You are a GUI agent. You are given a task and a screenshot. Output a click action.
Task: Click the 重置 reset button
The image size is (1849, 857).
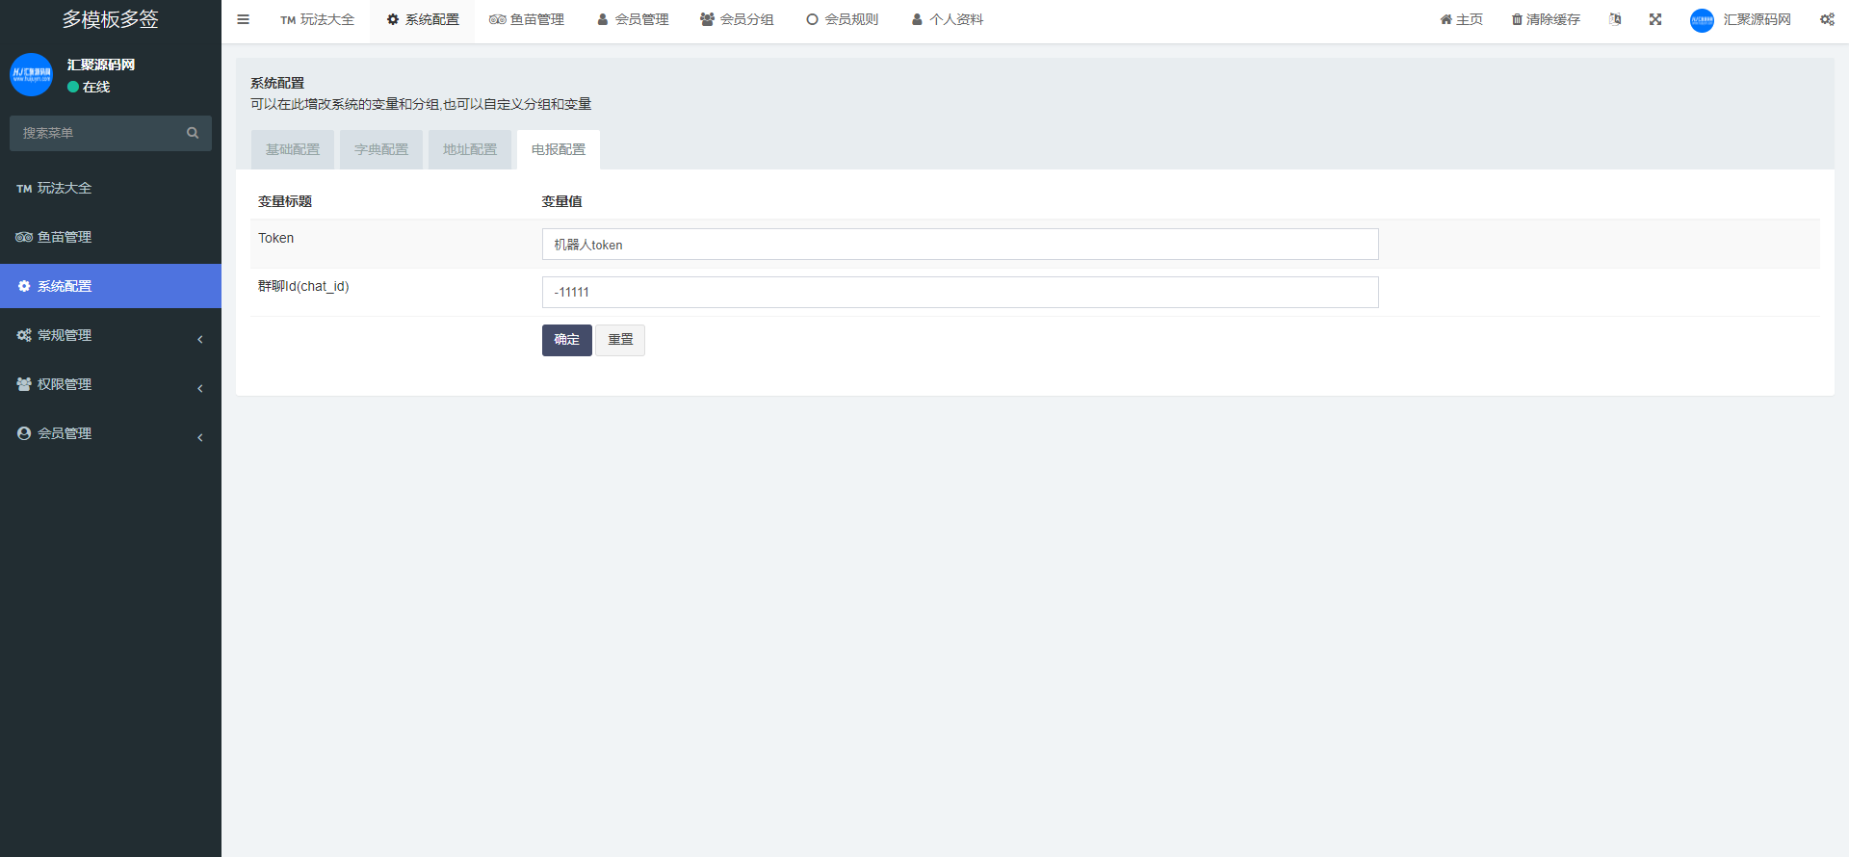pos(620,340)
